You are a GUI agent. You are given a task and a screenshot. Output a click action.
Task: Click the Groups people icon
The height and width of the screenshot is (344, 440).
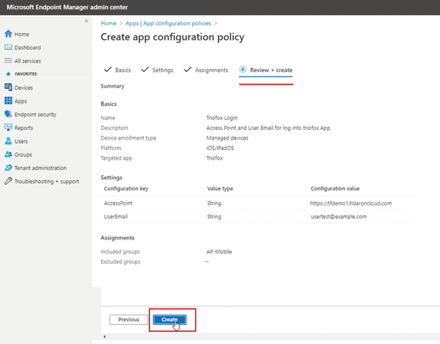pyautogui.click(x=8, y=154)
